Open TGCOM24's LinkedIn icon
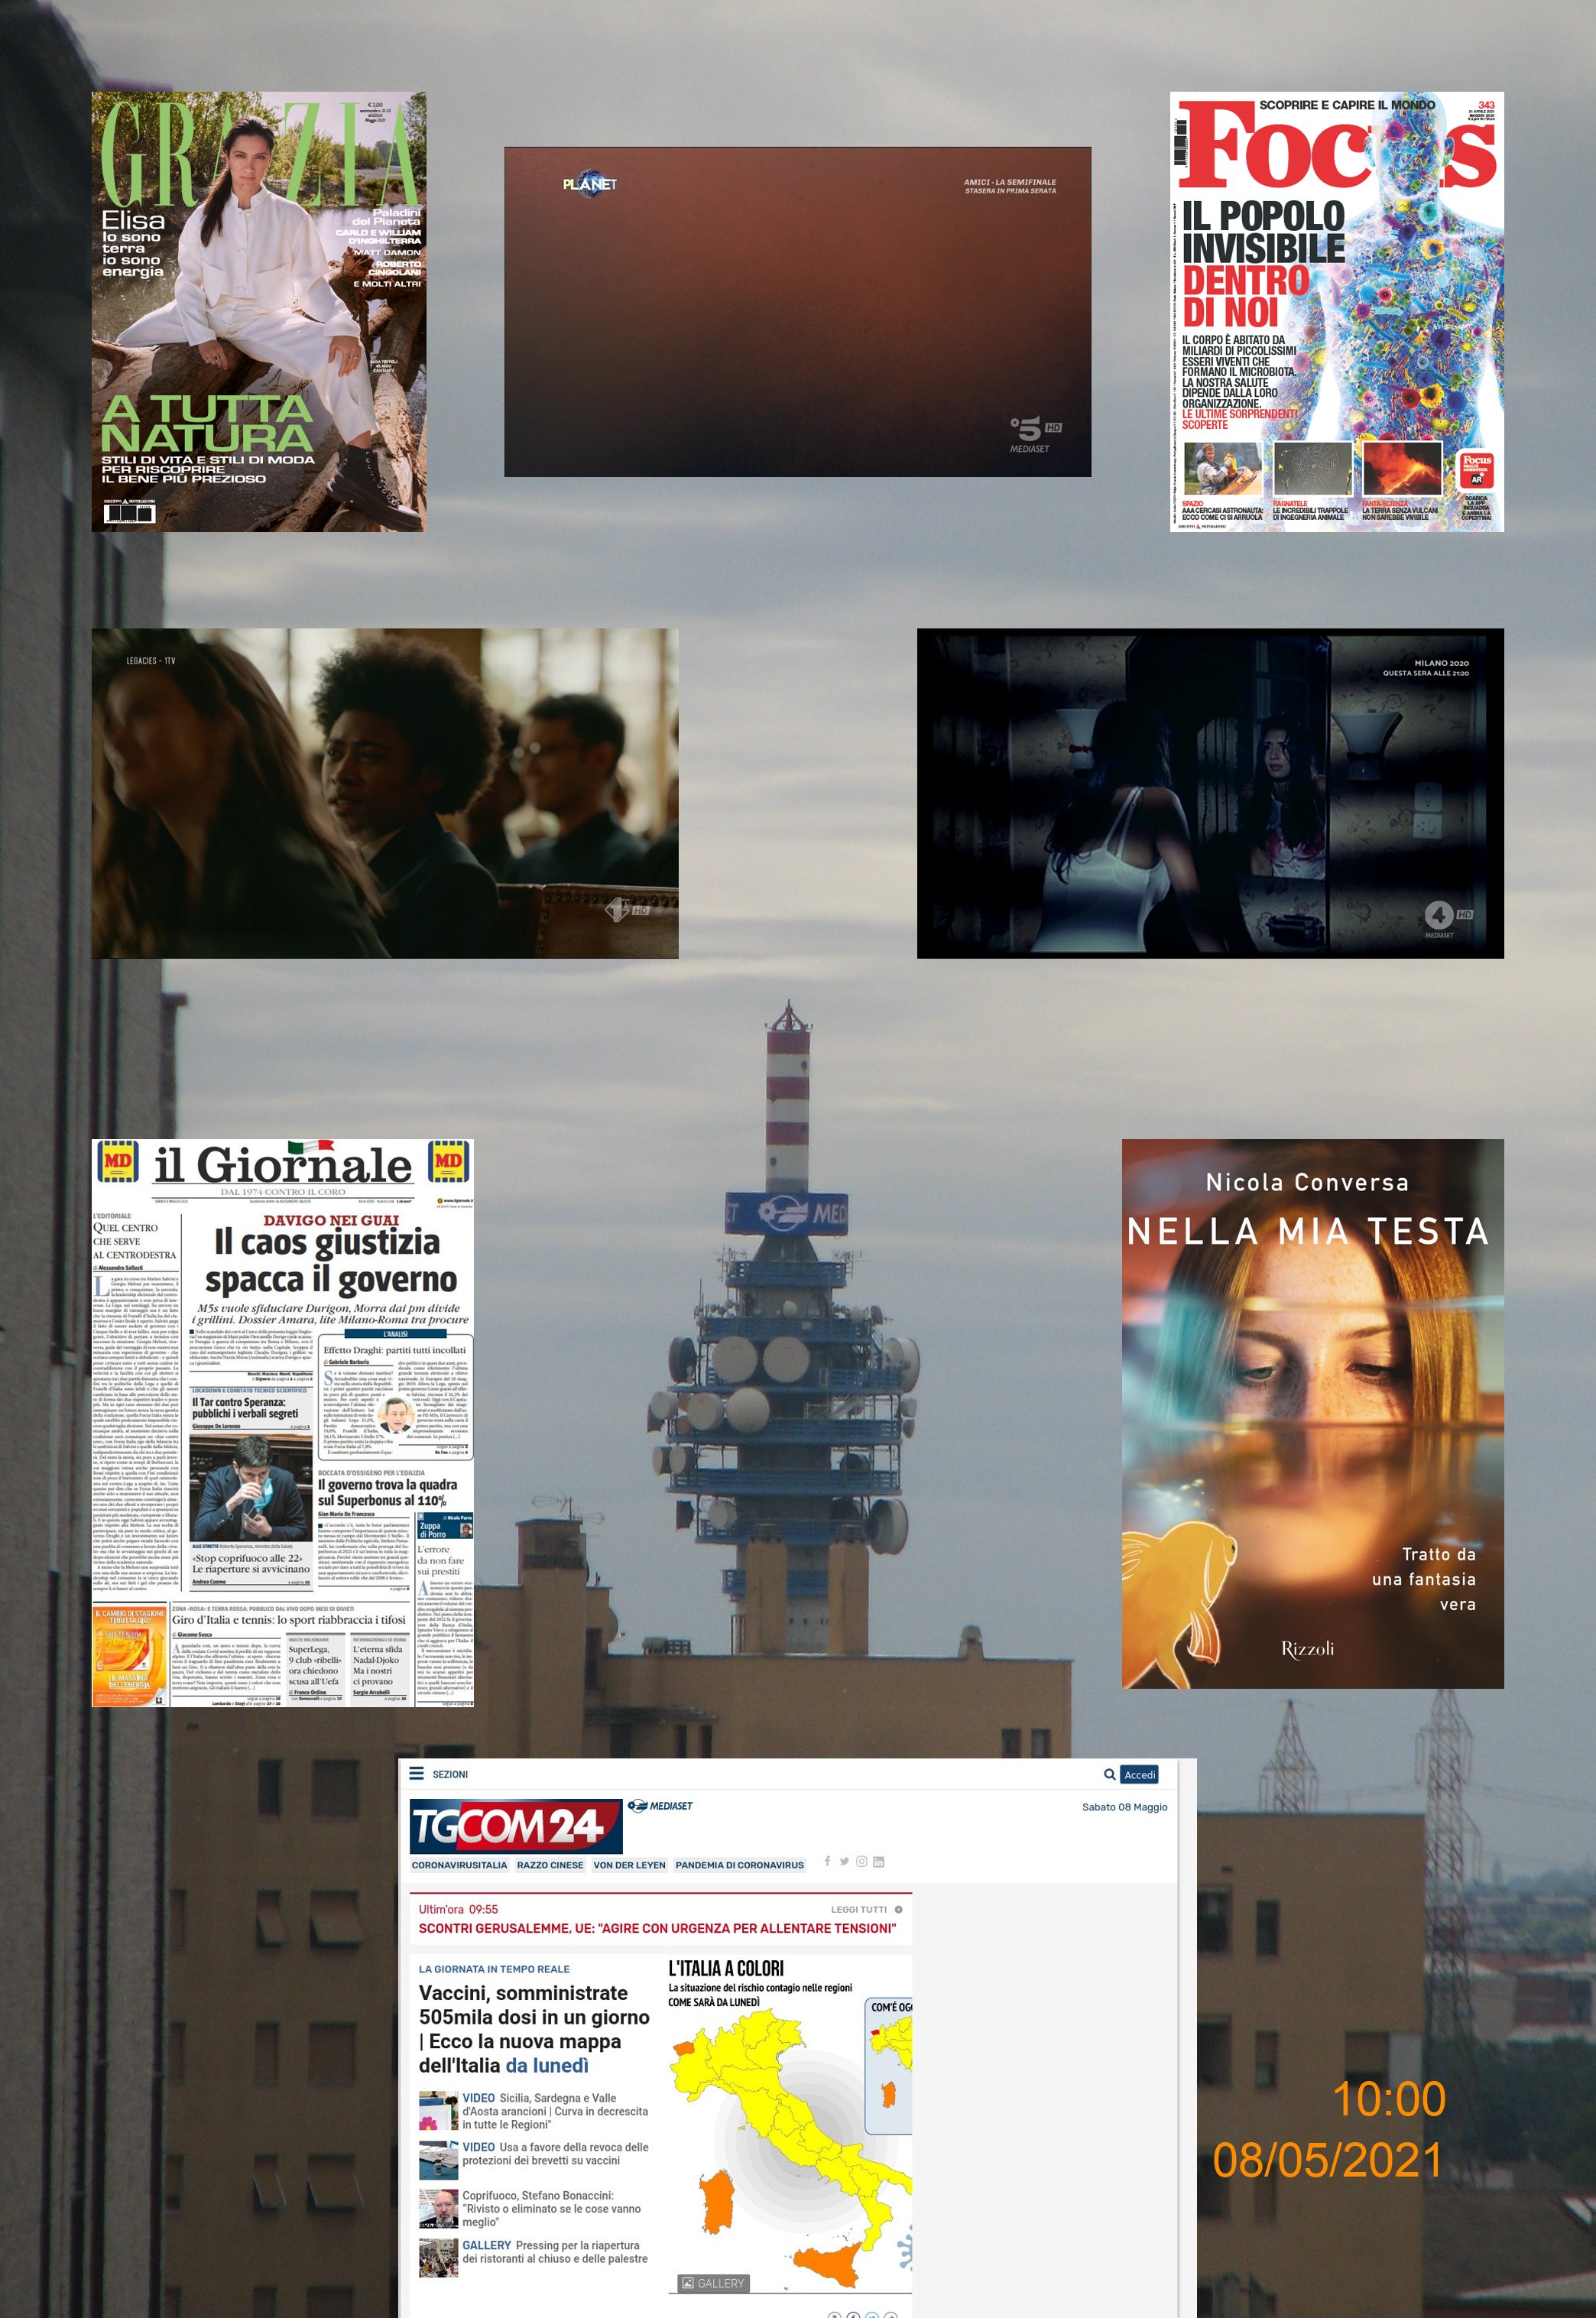The image size is (1596, 2318). point(879,1861)
